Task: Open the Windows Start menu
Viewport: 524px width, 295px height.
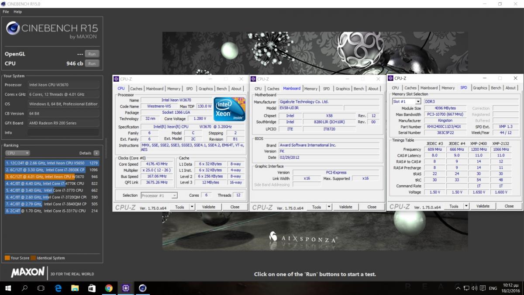Action: pos(8,288)
